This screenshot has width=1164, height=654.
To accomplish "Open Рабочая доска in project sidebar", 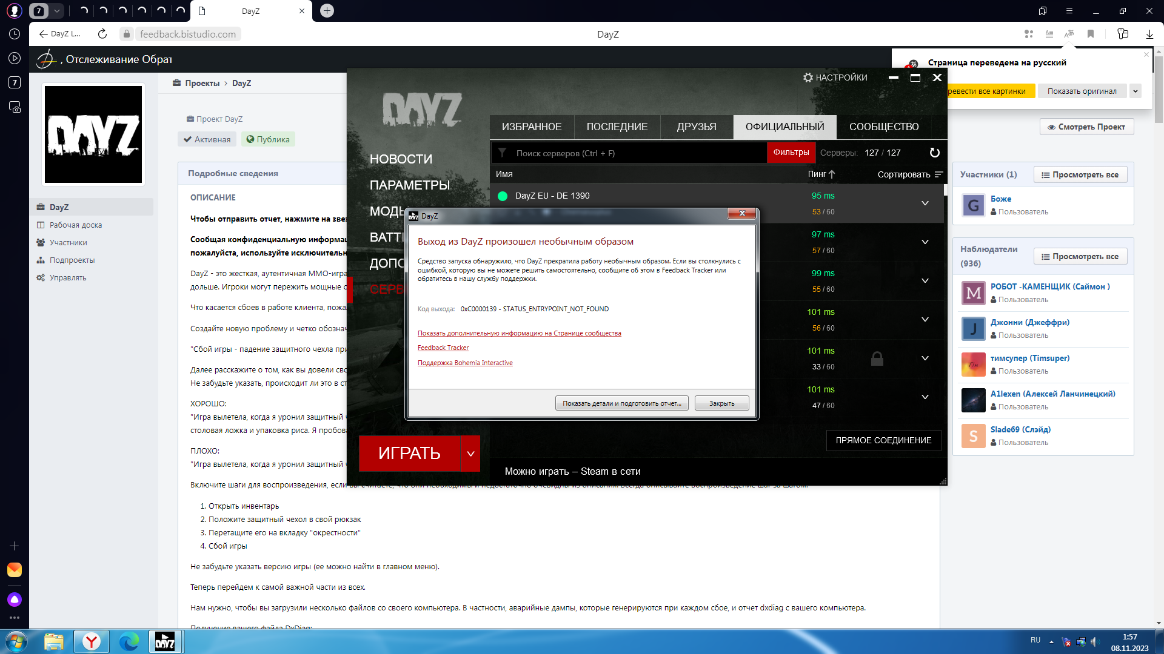I will [x=76, y=225].
